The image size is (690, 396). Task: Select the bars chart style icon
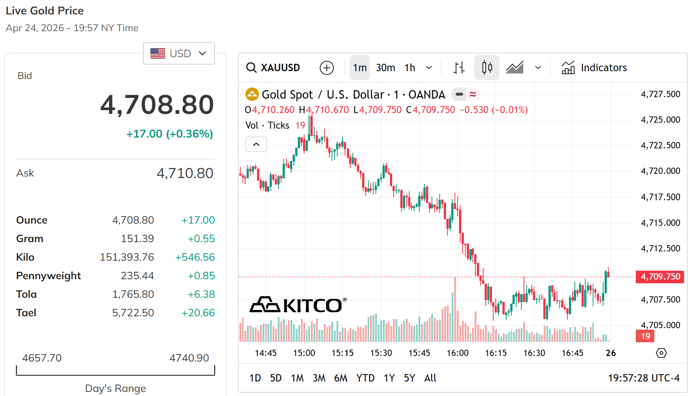tap(459, 67)
